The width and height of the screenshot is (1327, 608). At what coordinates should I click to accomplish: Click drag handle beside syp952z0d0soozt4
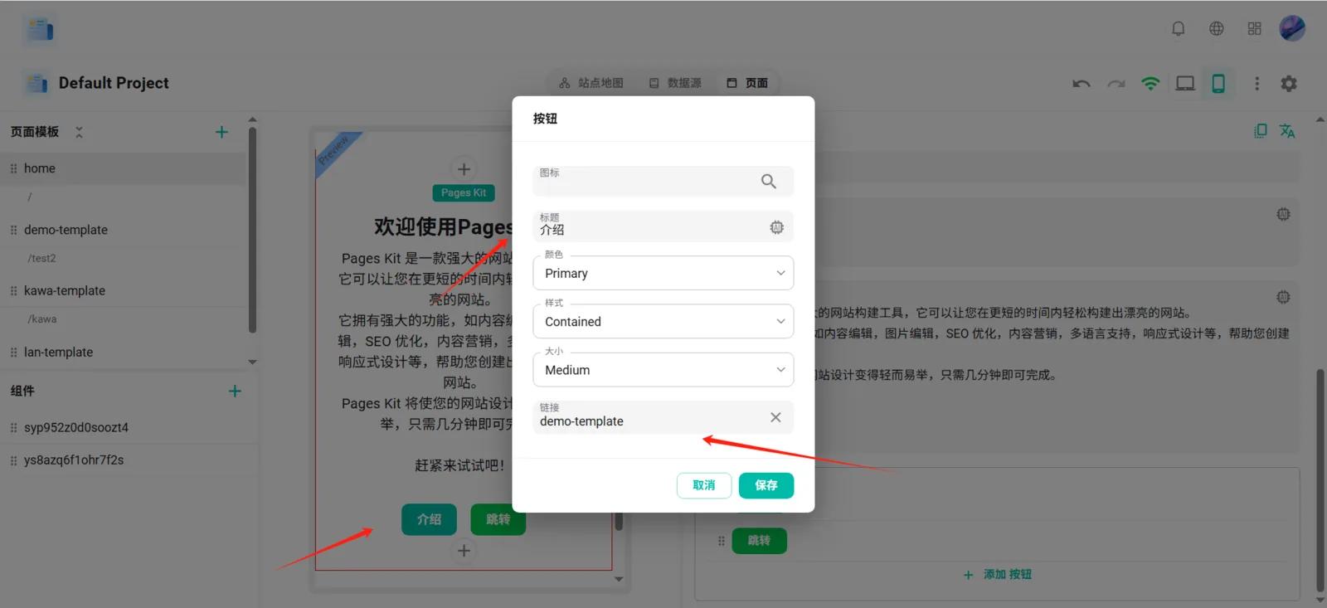[13, 428]
